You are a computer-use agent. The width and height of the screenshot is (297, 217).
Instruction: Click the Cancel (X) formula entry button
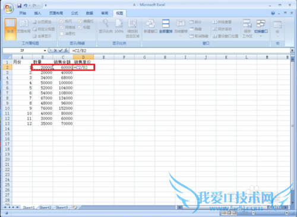[x=55, y=50]
